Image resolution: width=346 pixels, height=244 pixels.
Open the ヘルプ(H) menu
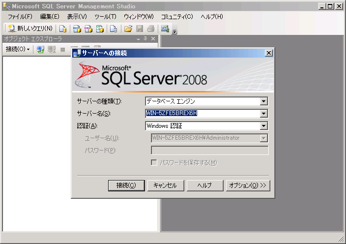[x=212, y=17]
